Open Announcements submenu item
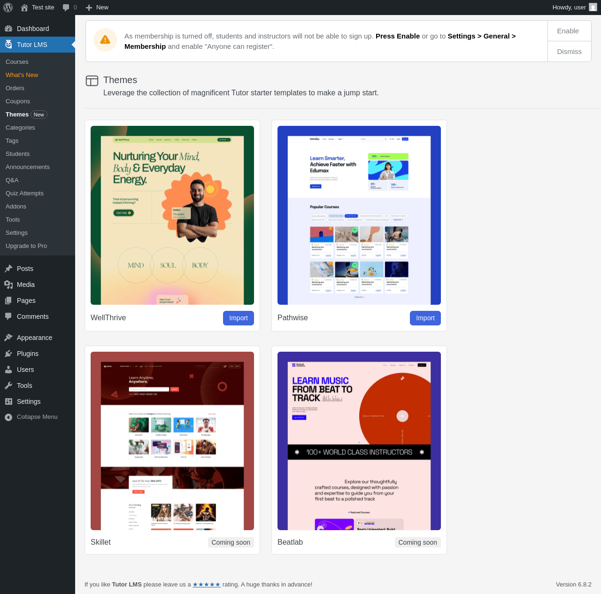Viewport: 601px width, 594px height. click(x=28, y=167)
